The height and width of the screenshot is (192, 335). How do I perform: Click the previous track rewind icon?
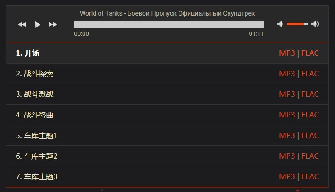point(22,25)
